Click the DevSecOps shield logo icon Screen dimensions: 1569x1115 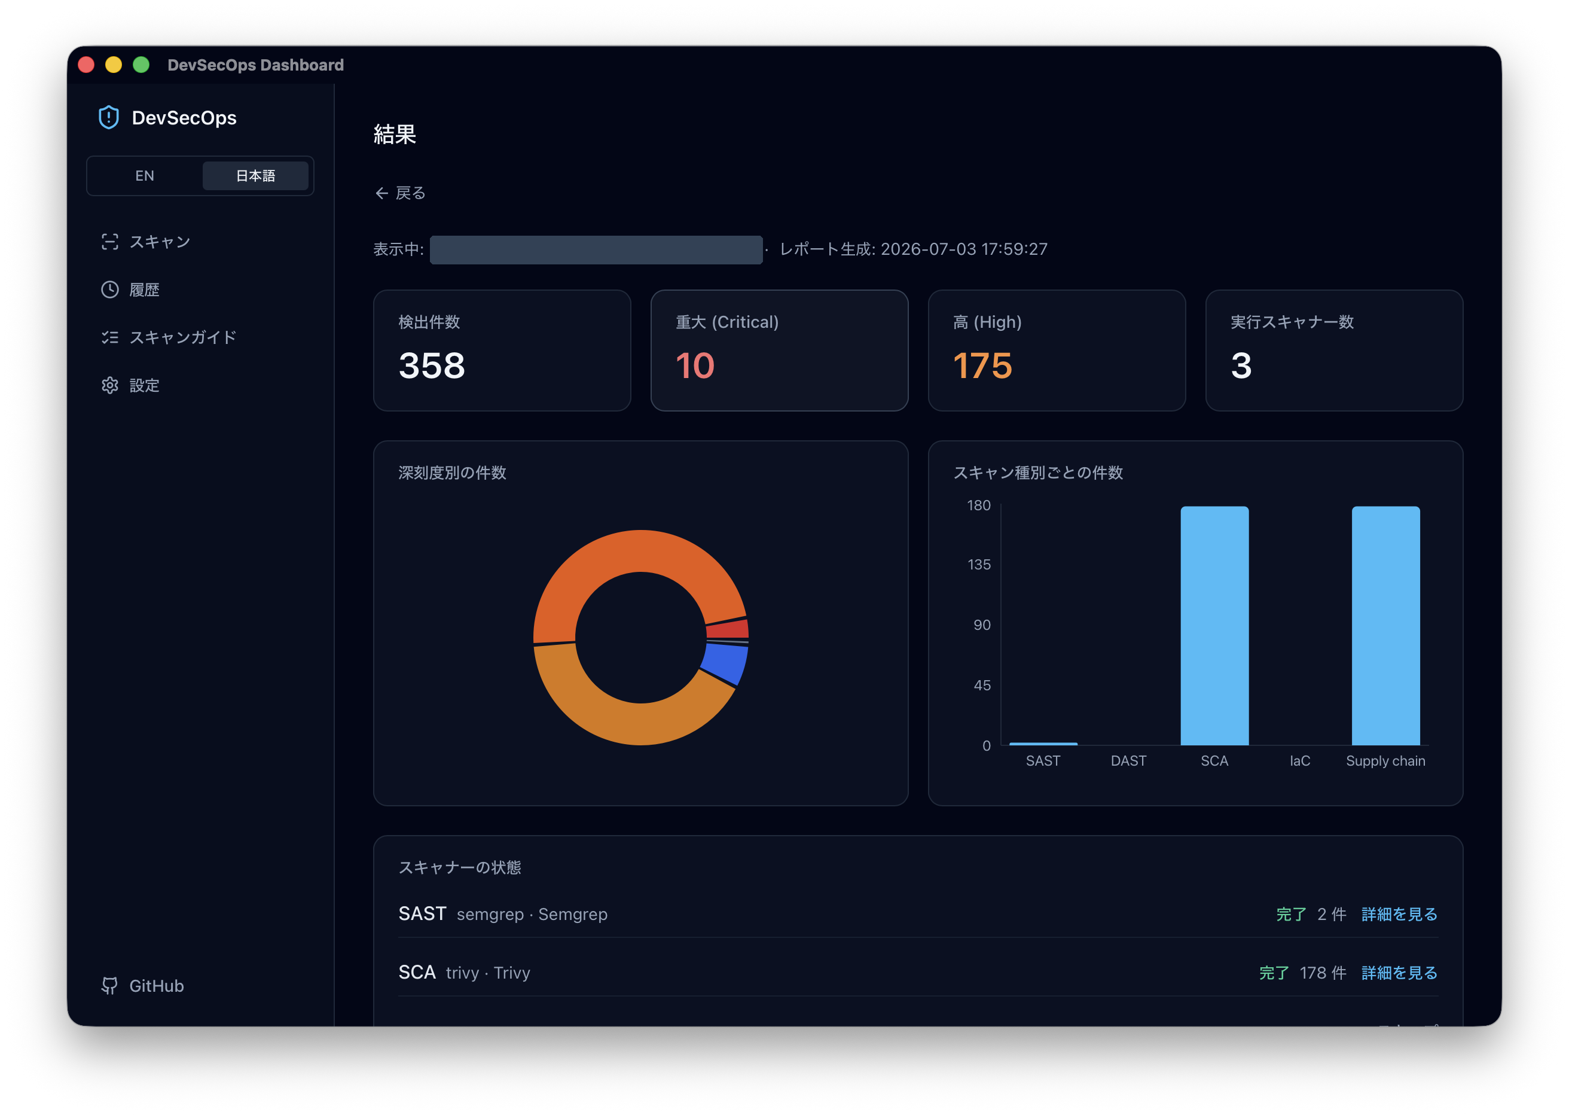(108, 117)
